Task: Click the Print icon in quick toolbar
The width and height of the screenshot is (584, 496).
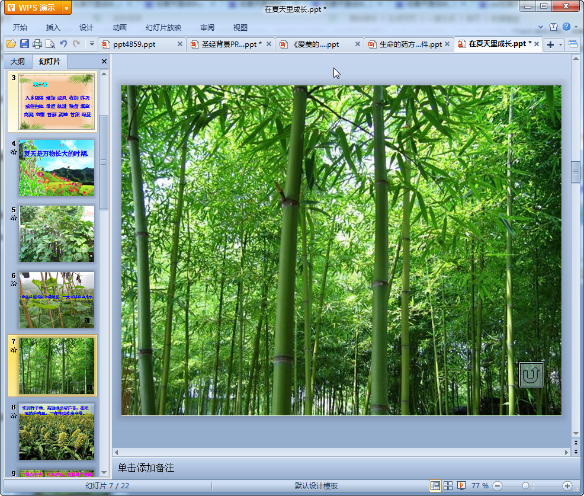Action: pos(37,44)
